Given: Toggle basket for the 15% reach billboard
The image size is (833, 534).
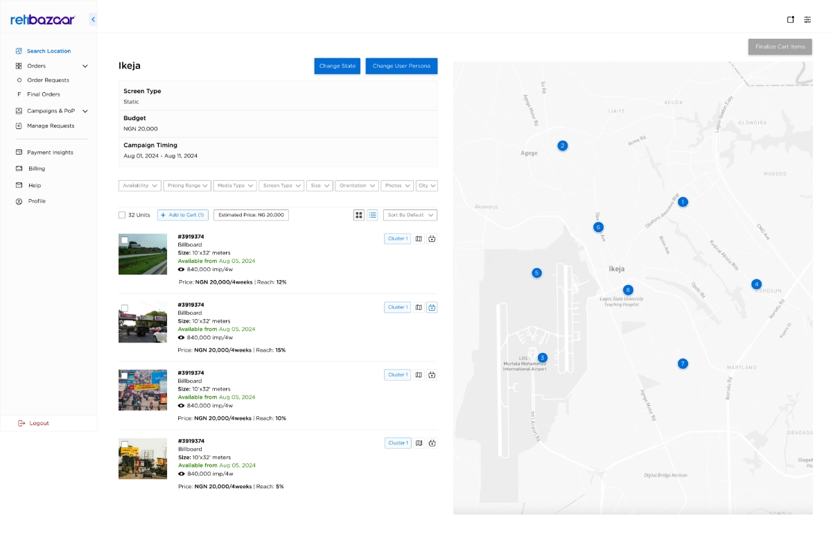Looking at the screenshot, I should pos(432,307).
